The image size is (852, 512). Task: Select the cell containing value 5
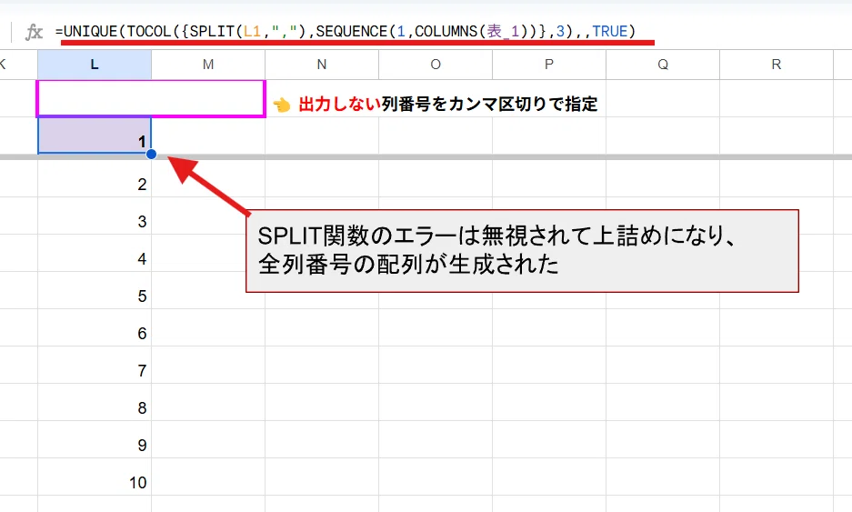tap(95, 290)
